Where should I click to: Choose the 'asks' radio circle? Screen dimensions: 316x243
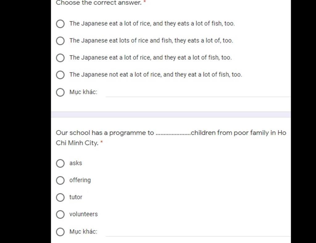60,163
